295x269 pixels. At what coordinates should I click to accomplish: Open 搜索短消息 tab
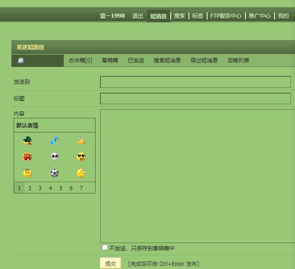pos(167,61)
